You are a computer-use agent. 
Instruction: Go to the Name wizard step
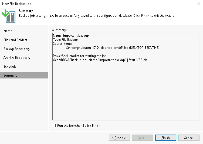tap(8, 31)
